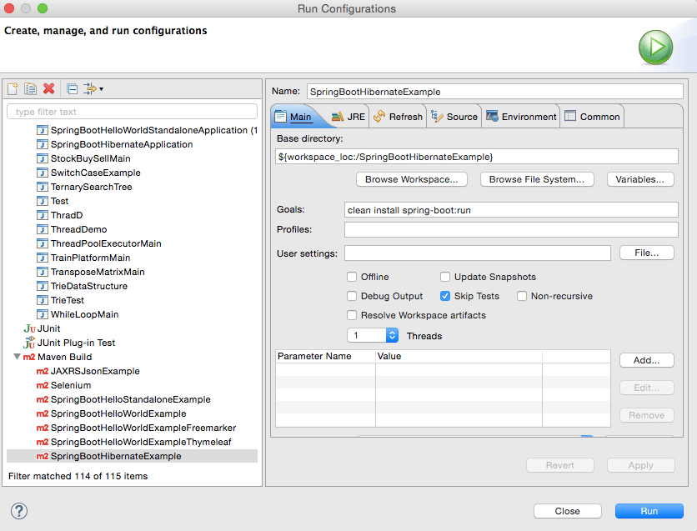Click the green Run arrow banner icon
The image size is (697, 531).
click(655, 48)
